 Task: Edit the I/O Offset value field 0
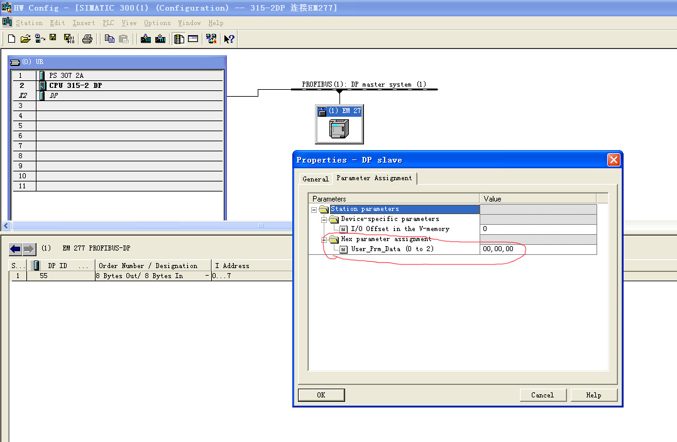pos(538,229)
